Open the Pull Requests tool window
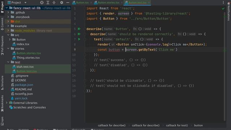231x130 pixels. (2, 45)
